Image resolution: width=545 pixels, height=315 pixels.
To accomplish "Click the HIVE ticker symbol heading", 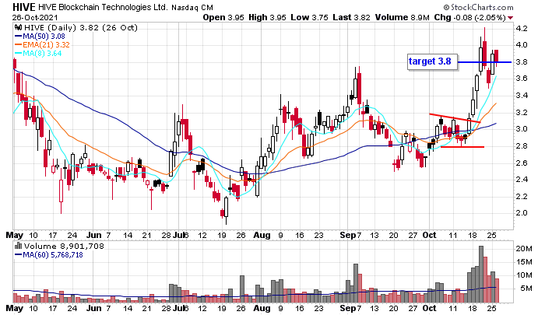I will click(24, 6).
